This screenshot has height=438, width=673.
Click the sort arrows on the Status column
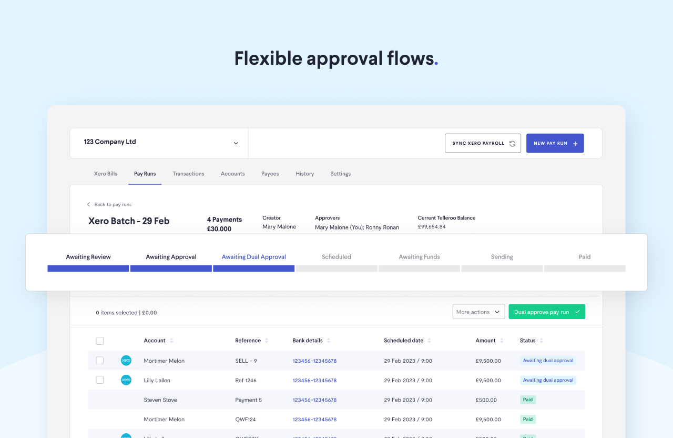pos(541,341)
